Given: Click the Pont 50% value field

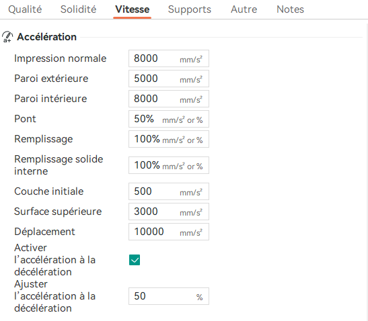Looking at the screenshot, I should pos(169,119).
